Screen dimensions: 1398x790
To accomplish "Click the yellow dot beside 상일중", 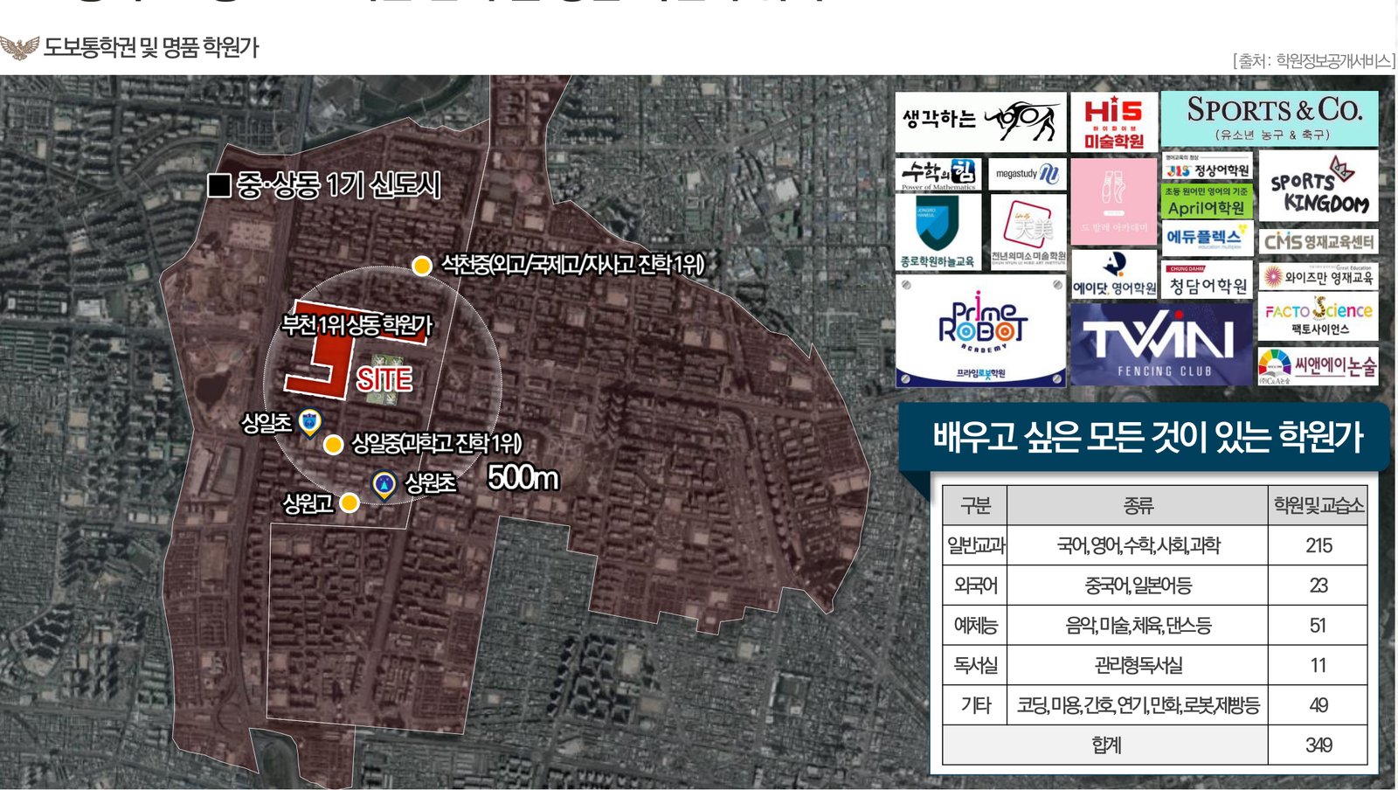I will pyautogui.click(x=333, y=445).
